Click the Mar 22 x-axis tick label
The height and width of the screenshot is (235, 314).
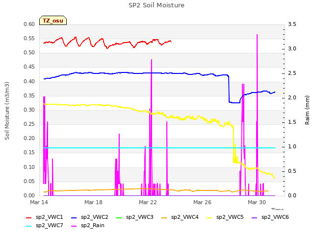point(148,202)
